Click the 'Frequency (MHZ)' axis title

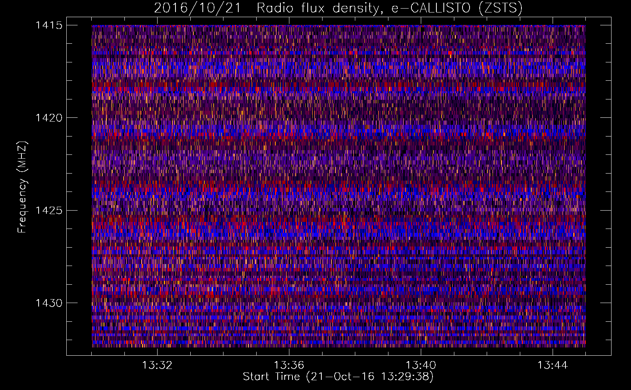[x=23, y=187]
